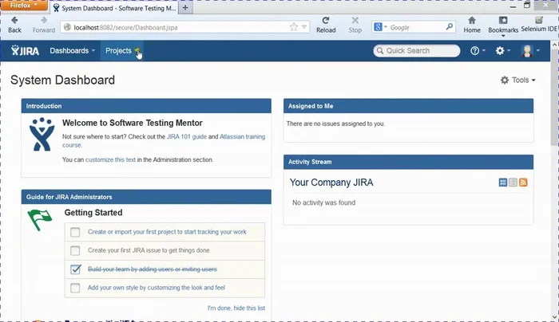
Task: Switch Activity Stream to full view icon
Action: click(503, 183)
